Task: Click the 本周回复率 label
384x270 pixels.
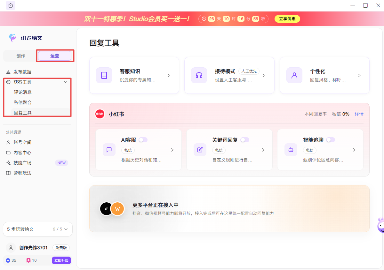Action: coord(316,114)
